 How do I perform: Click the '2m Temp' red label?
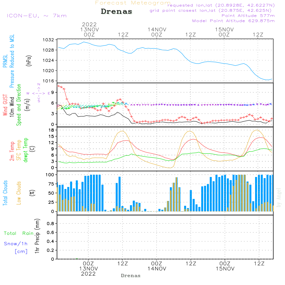click(12, 151)
